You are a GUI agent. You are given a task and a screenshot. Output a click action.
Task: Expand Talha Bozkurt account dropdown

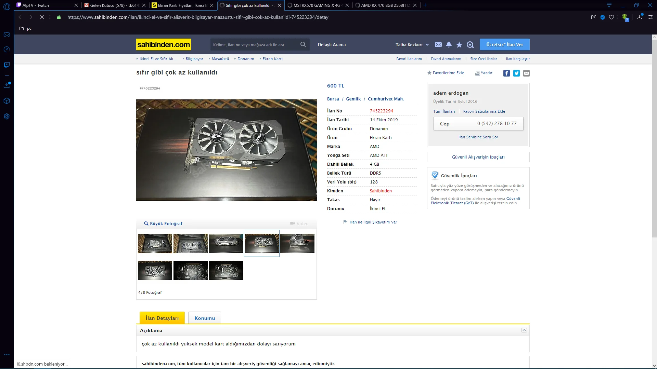pos(412,45)
